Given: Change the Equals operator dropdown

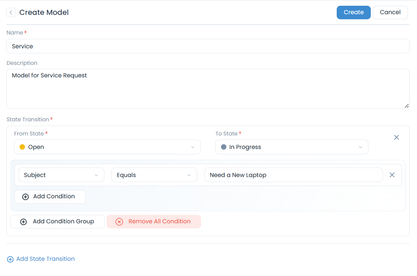Looking at the screenshot, I should point(154,175).
